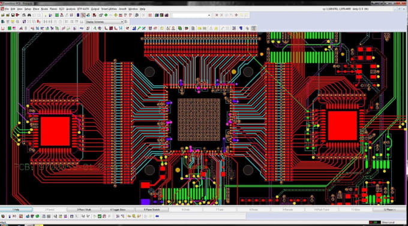Toggle the function key 4 Toggle button
Screen dimensions: 408x226
[x=118, y=209]
